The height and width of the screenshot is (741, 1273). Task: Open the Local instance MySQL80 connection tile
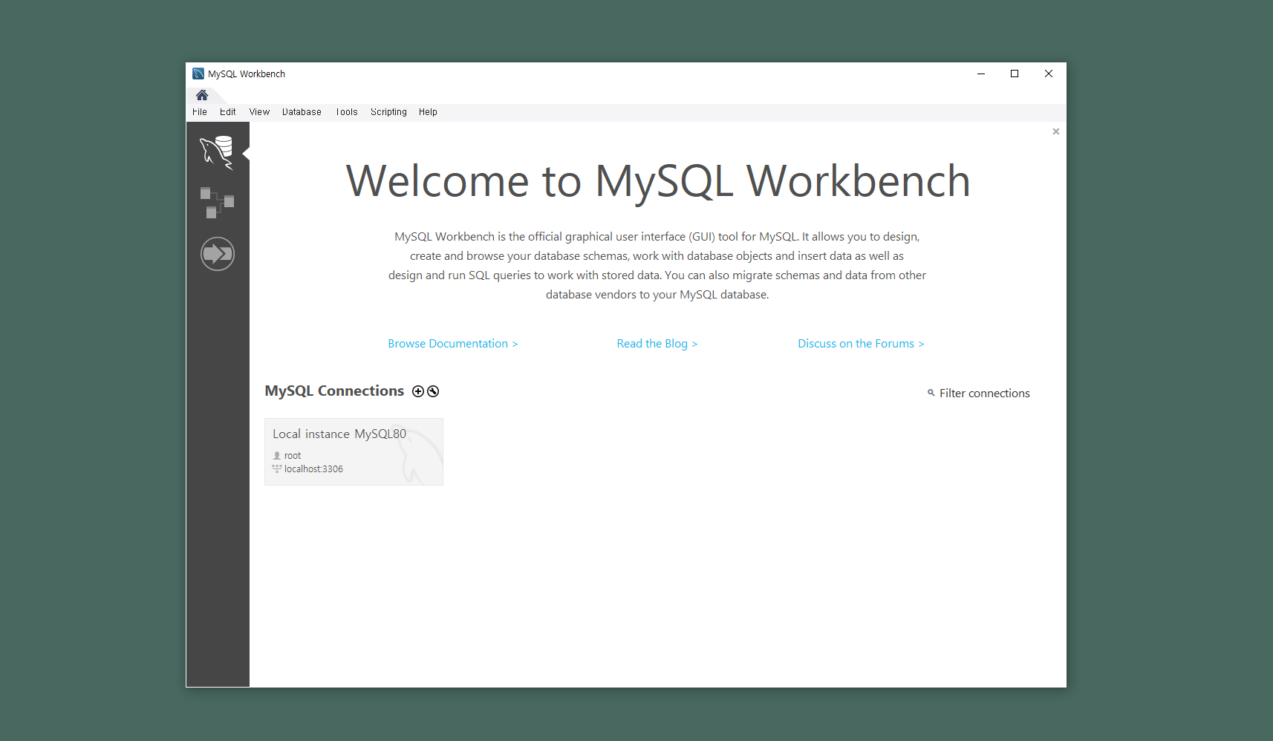tap(354, 451)
